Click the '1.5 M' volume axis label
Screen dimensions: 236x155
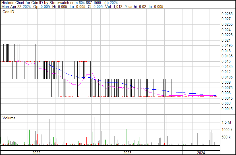click(226, 122)
